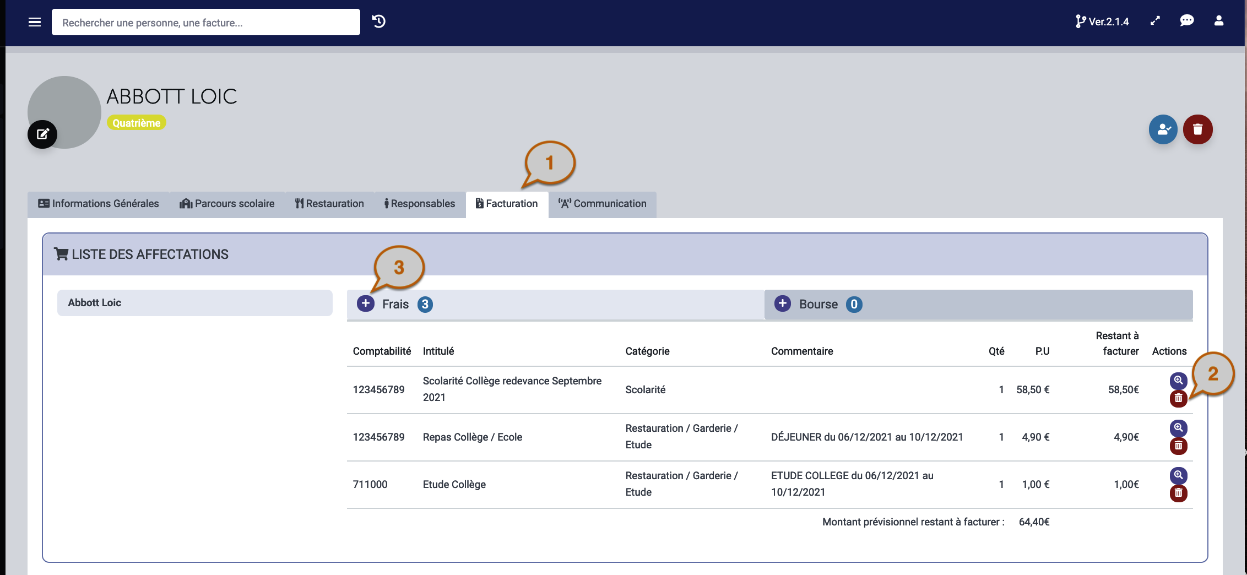Click the ABBOTT LOIC name heading

172,96
